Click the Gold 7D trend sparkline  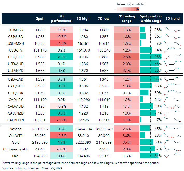pyautogui.click(x=172, y=142)
